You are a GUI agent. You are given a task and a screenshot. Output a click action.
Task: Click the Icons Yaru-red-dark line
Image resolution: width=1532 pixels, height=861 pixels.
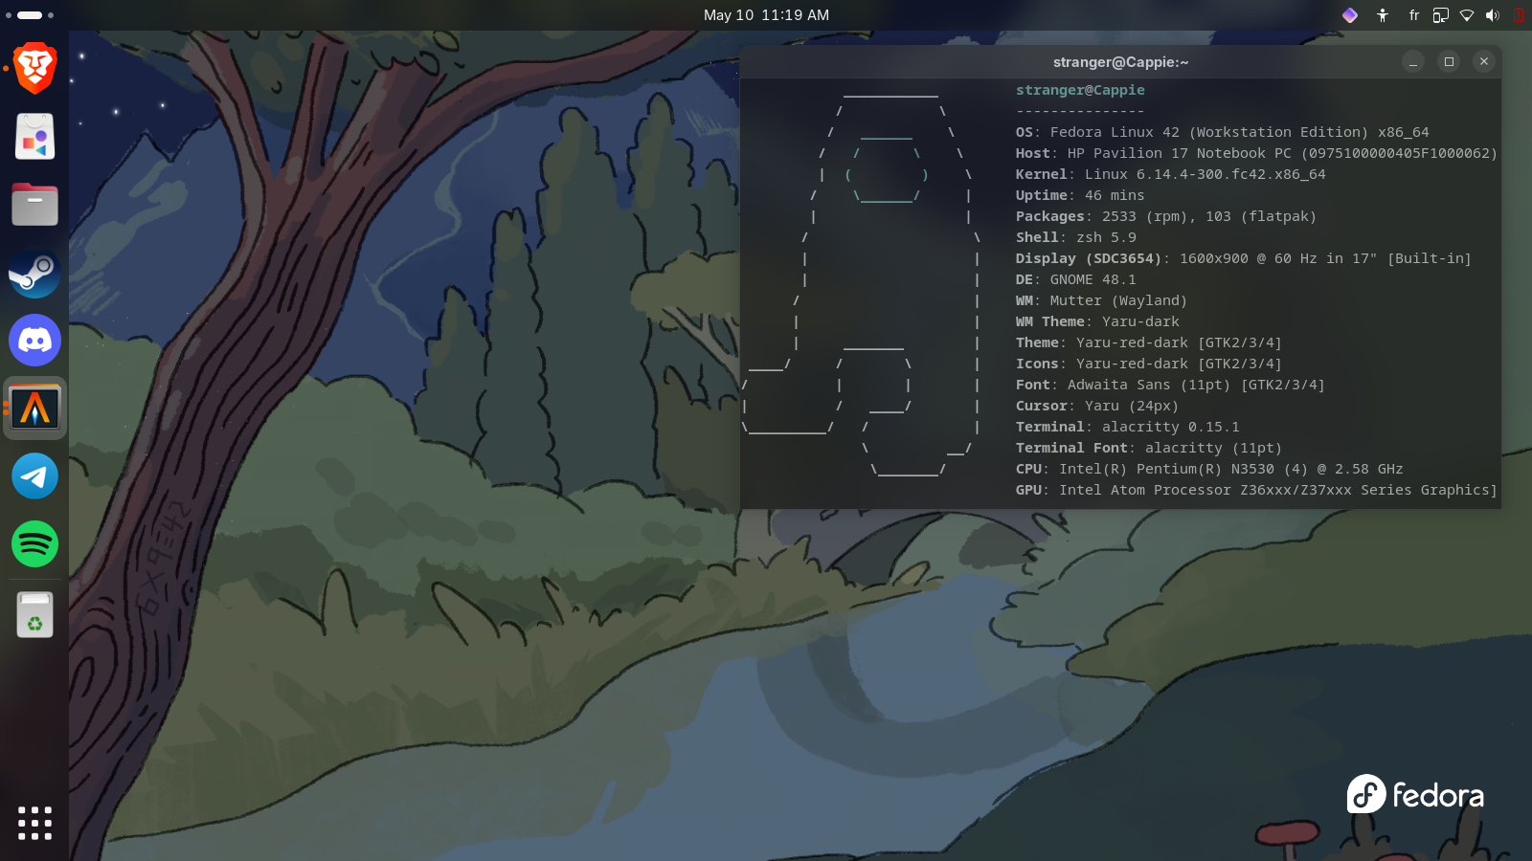[1148, 364]
